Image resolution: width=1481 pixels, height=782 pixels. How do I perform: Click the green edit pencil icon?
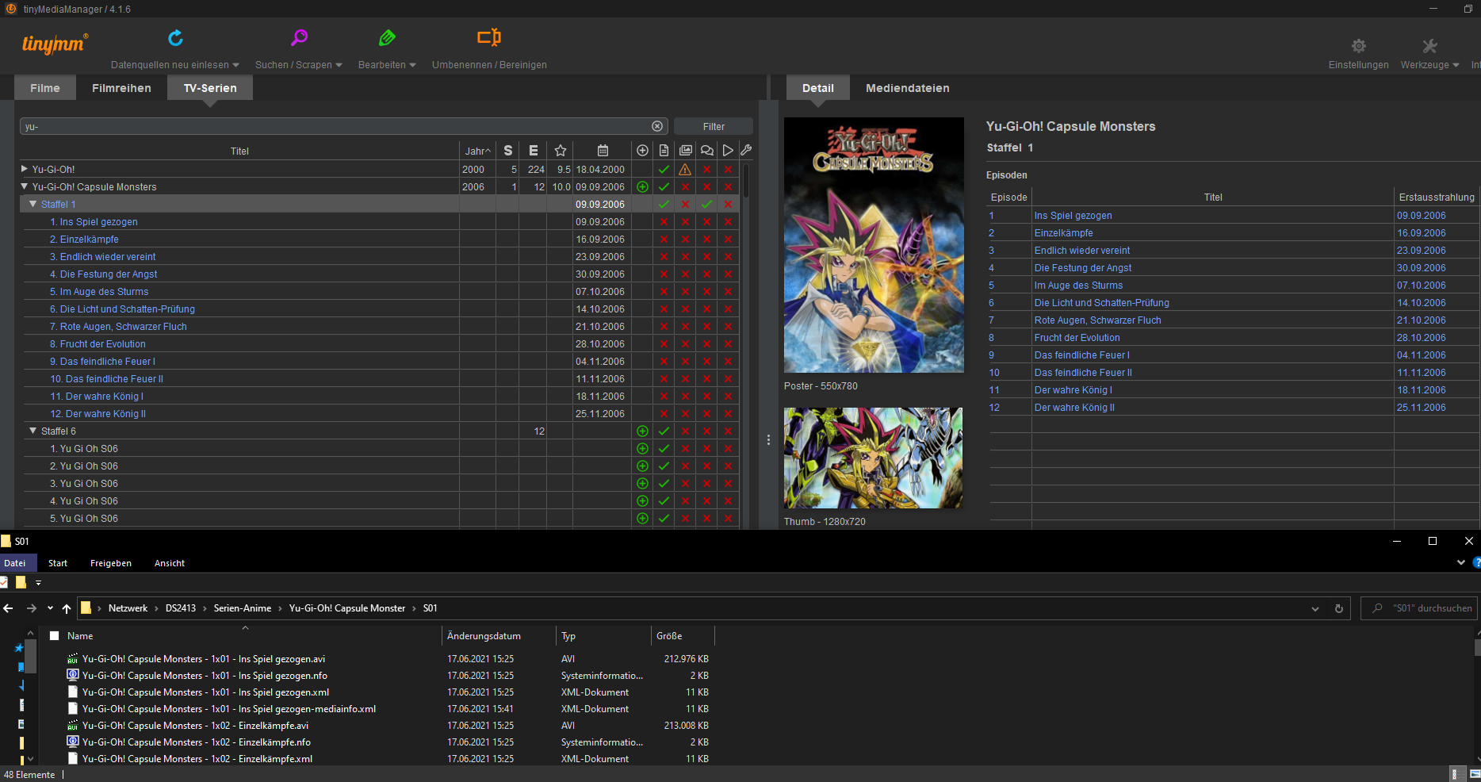(x=387, y=37)
